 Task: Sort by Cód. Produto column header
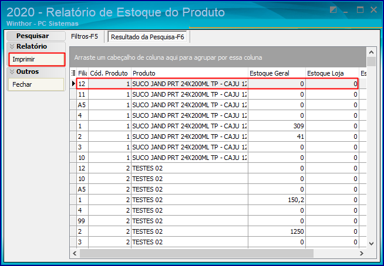coord(109,73)
